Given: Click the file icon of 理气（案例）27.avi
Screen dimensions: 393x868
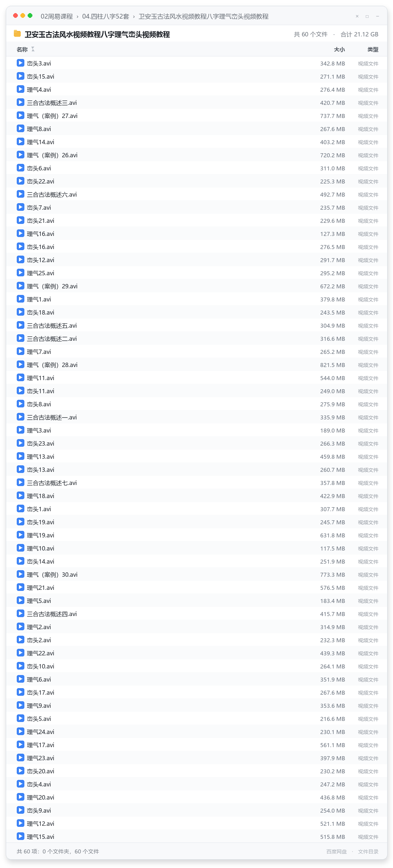Looking at the screenshot, I should click(20, 115).
